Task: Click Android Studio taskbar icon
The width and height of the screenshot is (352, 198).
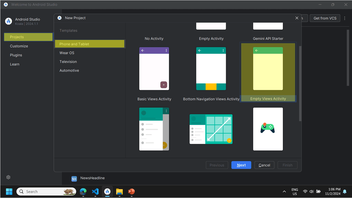Action: [107, 191]
